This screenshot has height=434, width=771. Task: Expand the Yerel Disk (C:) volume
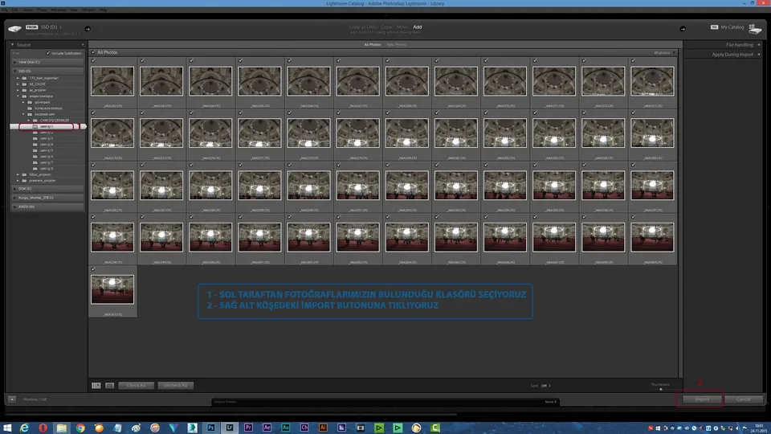(x=14, y=62)
